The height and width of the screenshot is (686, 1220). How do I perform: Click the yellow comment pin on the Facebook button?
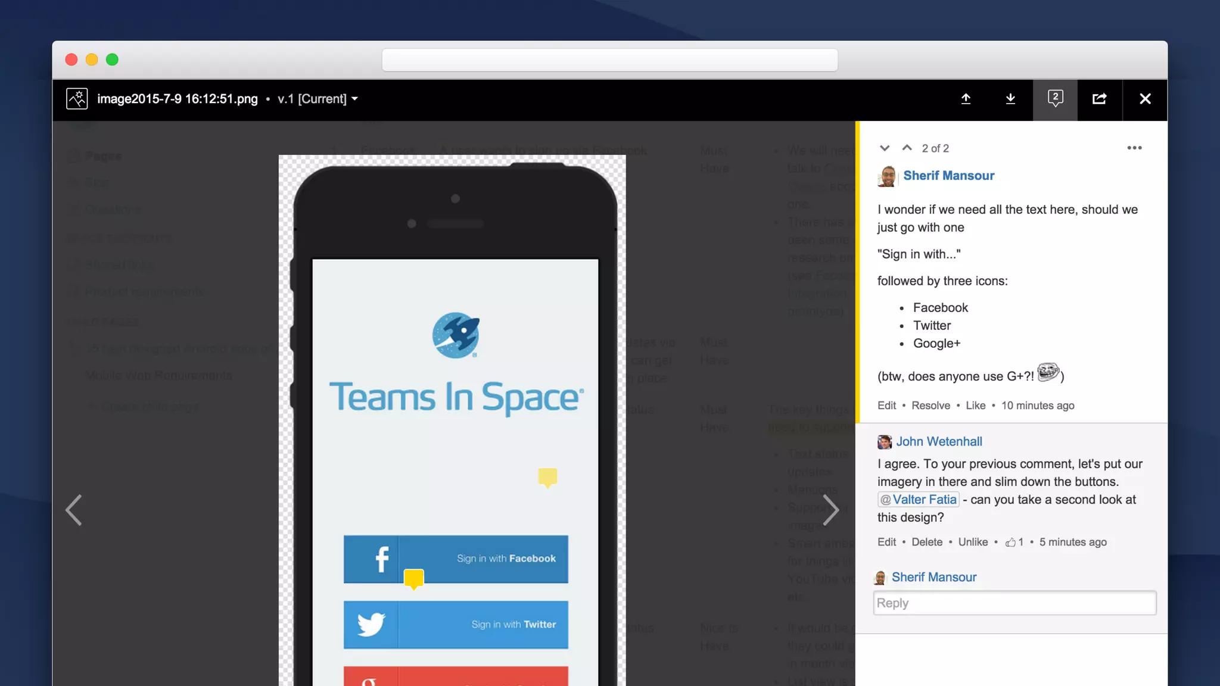pyautogui.click(x=413, y=578)
